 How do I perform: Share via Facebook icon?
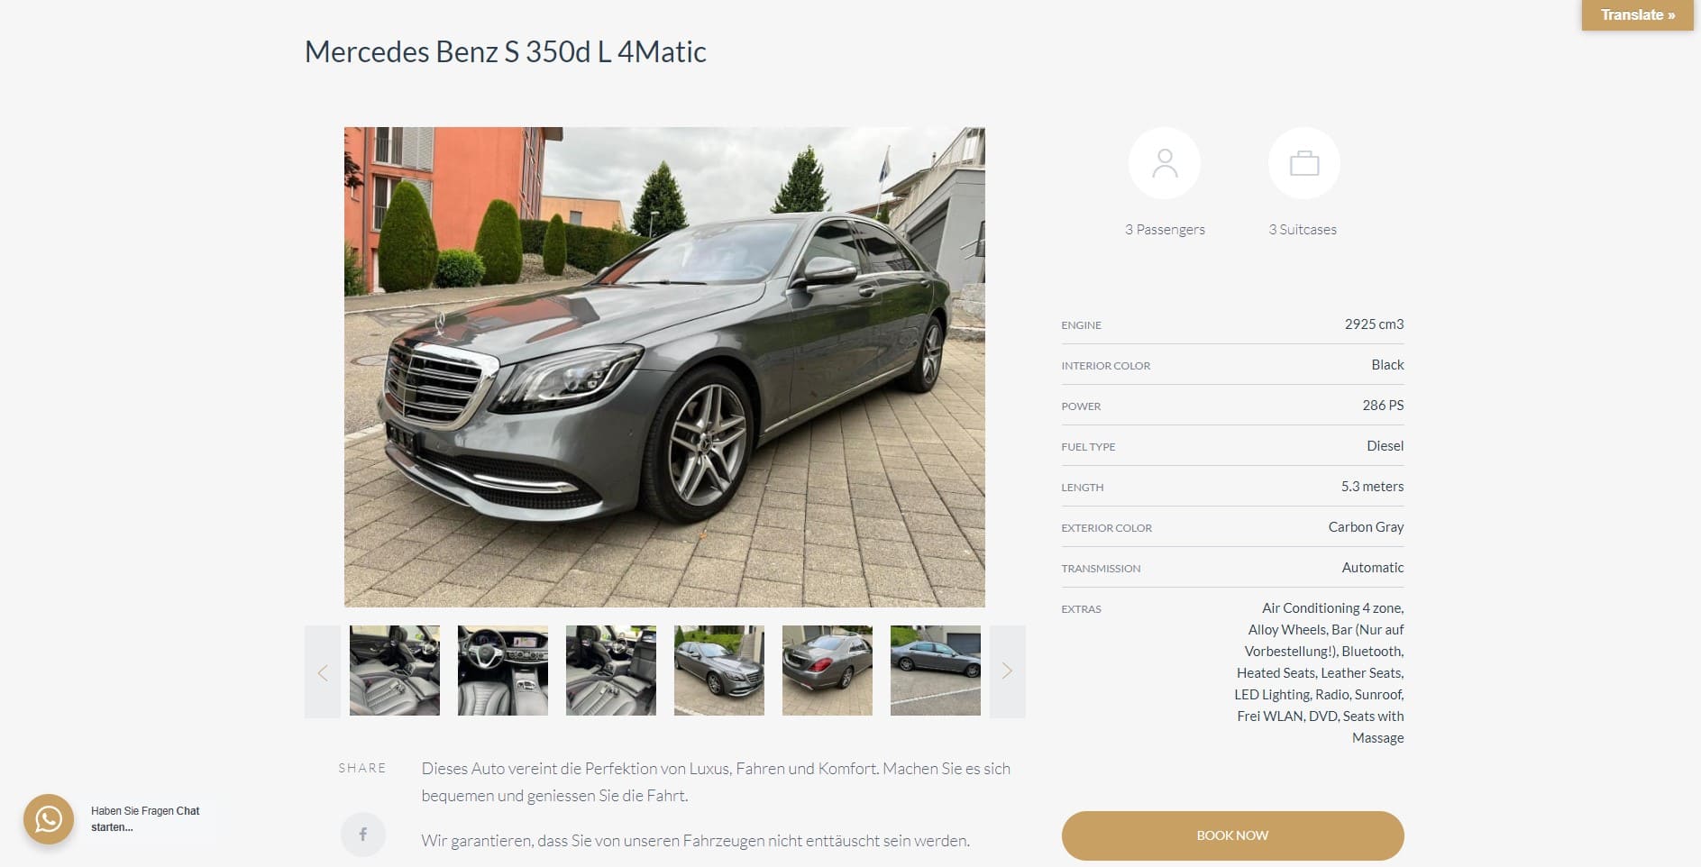[x=362, y=835]
